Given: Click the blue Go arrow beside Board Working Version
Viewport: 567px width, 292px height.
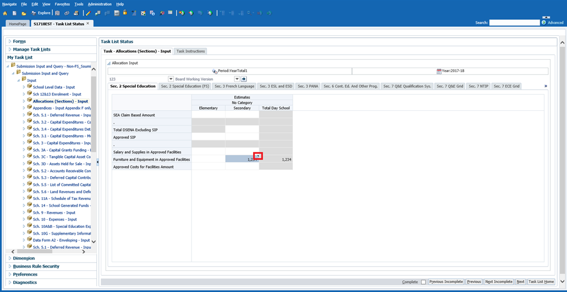Looking at the screenshot, I should click(244, 79).
